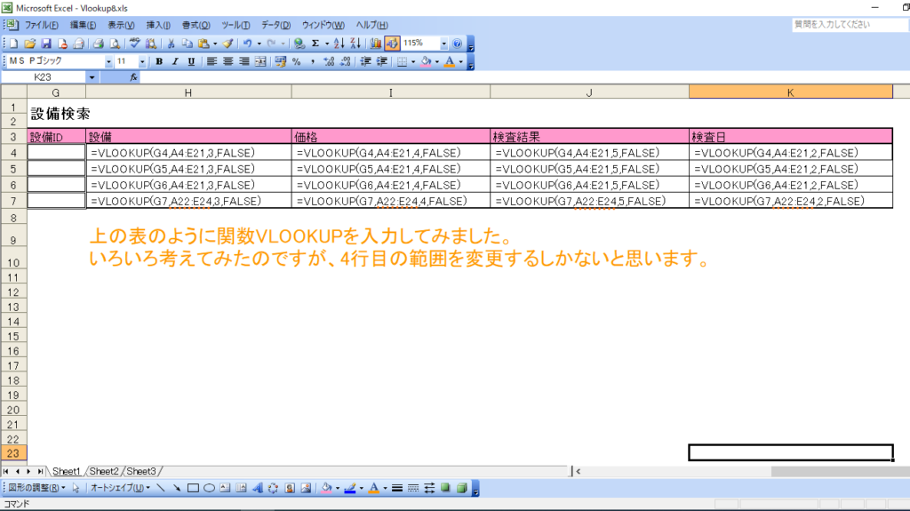The width and height of the screenshot is (910, 511).
Task: Switch to the Sheet2 tab
Action: [104, 471]
